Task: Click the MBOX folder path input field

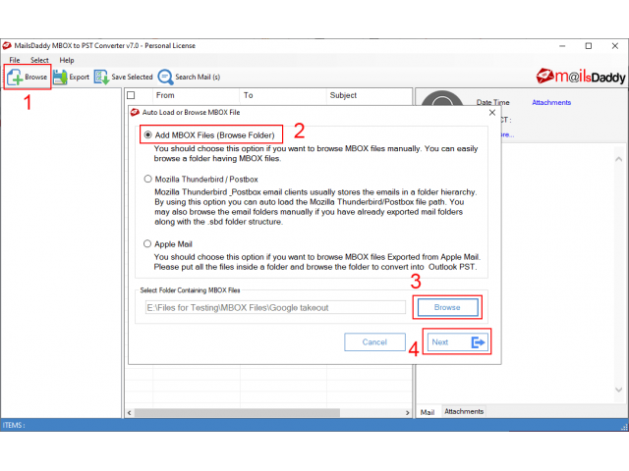Action: (x=275, y=307)
